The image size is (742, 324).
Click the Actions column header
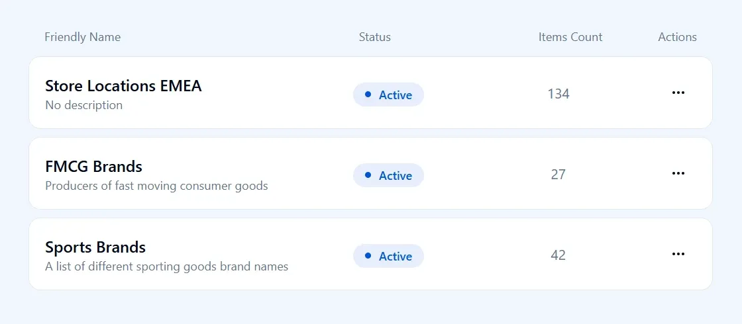pyautogui.click(x=677, y=37)
